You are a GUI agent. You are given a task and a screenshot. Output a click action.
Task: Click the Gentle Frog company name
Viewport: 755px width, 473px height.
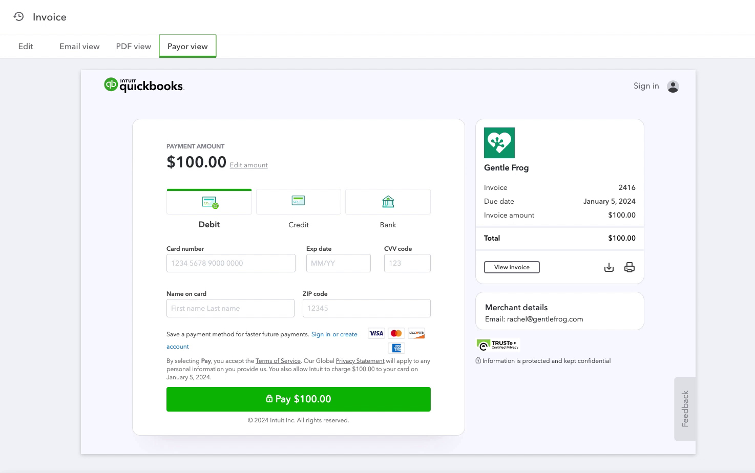pyautogui.click(x=506, y=168)
